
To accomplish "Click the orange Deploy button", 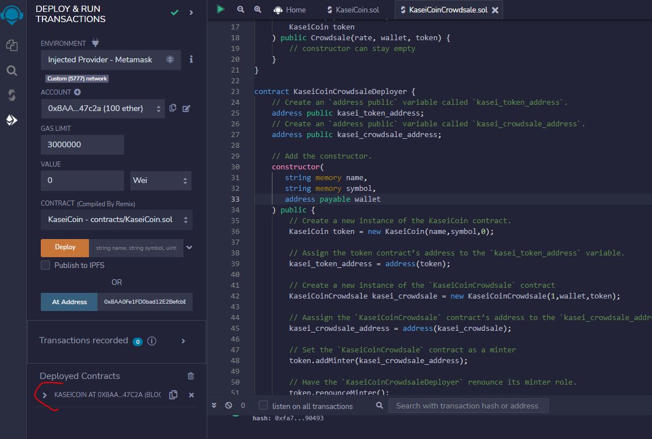I will coord(64,248).
